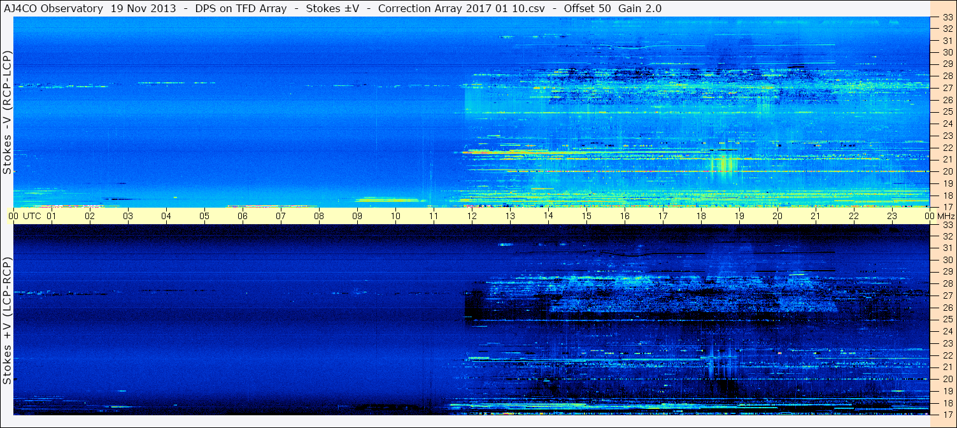Click the 'AJ4CO Observatory' title text
The image size is (957, 428).
[52, 8]
